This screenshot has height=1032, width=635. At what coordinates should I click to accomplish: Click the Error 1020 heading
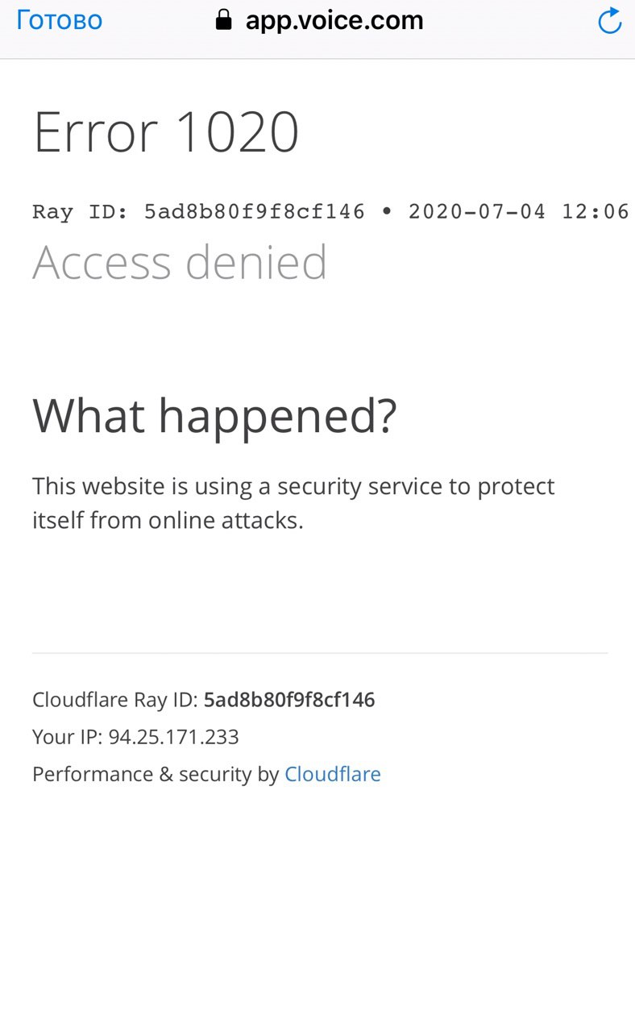pyautogui.click(x=166, y=132)
